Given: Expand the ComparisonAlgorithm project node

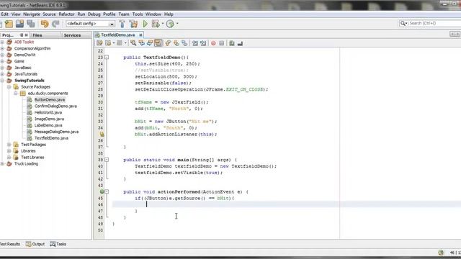Looking at the screenshot, I should [2, 48].
